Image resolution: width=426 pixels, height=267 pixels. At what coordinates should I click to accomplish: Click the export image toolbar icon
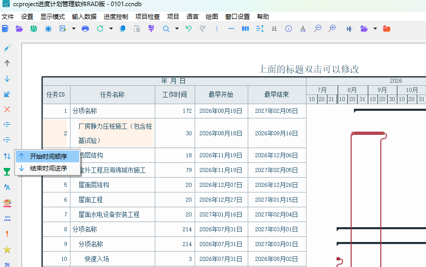tap(63, 29)
